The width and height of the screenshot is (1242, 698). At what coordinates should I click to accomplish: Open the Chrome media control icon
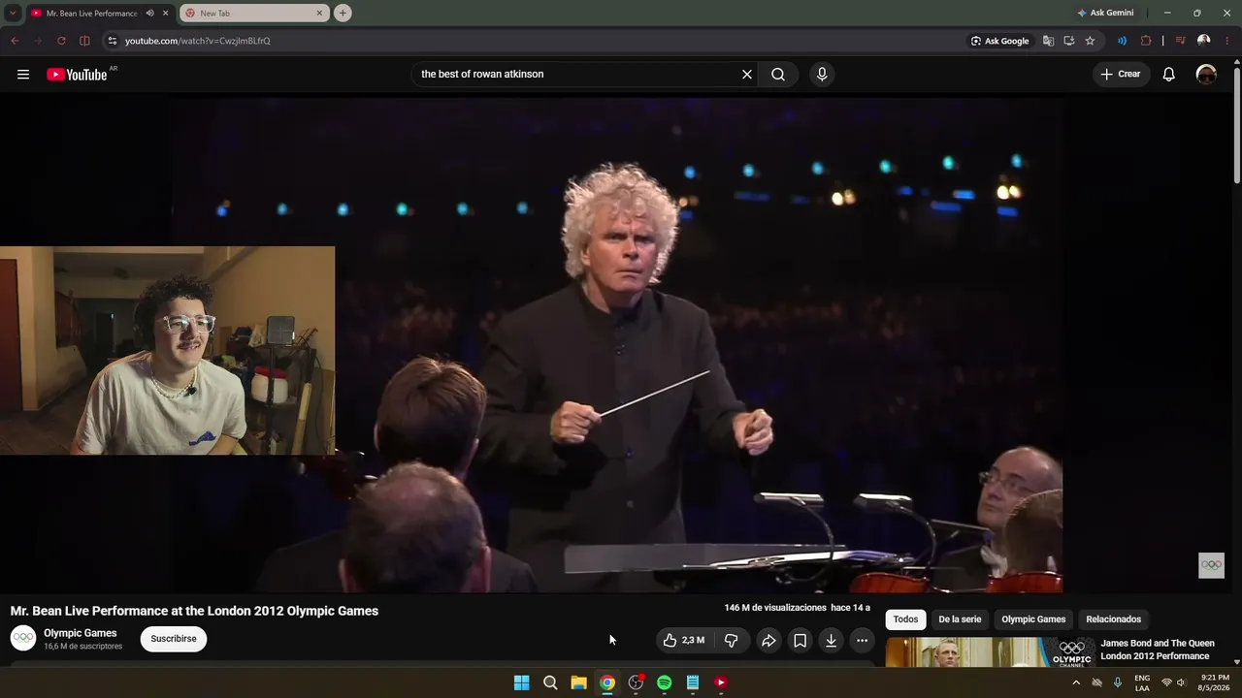click(x=1181, y=41)
